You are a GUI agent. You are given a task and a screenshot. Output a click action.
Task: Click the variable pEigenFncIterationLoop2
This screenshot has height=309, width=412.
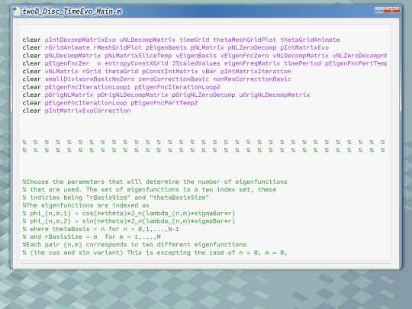click(x=177, y=87)
